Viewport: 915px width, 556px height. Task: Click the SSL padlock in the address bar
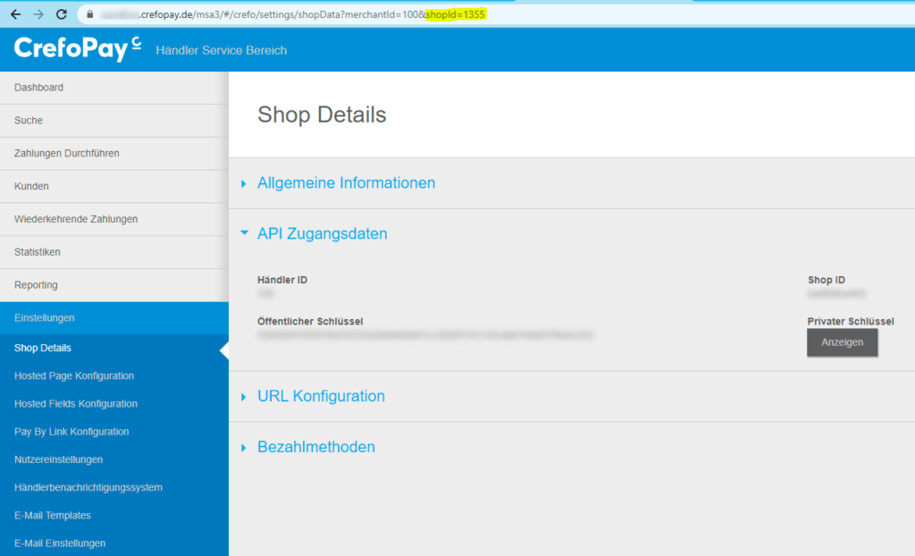point(89,14)
